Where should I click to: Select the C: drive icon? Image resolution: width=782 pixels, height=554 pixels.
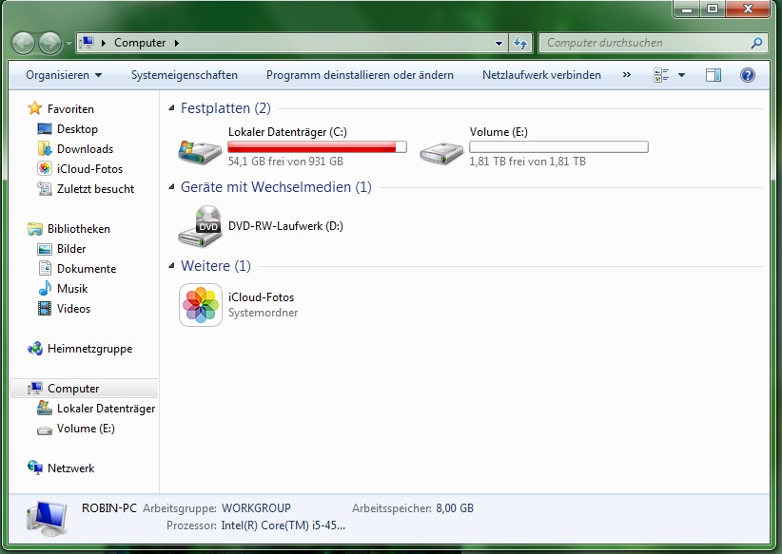[200, 151]
